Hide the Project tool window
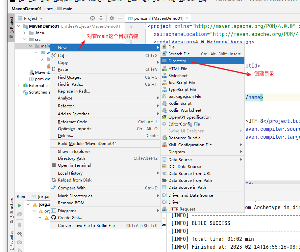Screen dimensions: 300x252 pos(120,18)
